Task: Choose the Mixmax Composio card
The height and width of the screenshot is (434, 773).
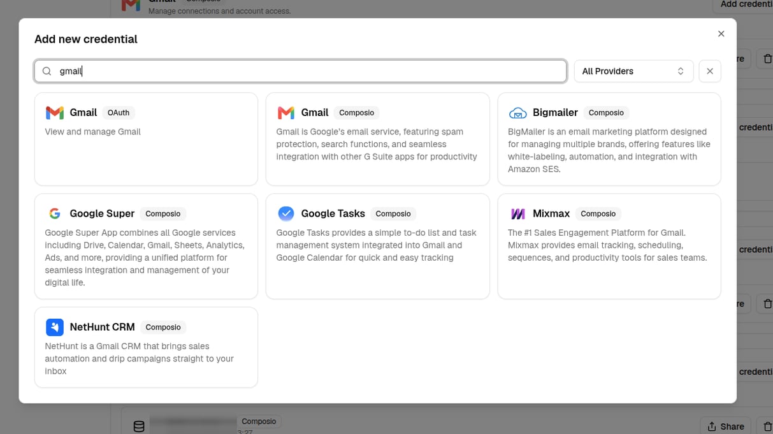Action: 609,246
